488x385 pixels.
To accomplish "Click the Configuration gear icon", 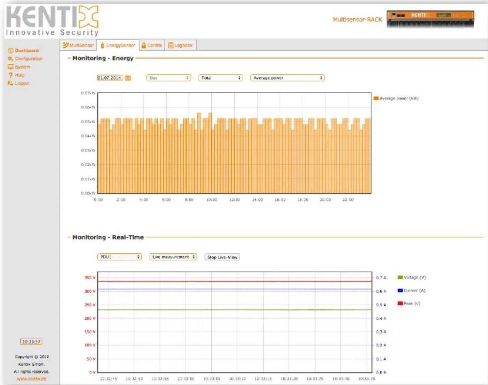I will click(10, 59).
